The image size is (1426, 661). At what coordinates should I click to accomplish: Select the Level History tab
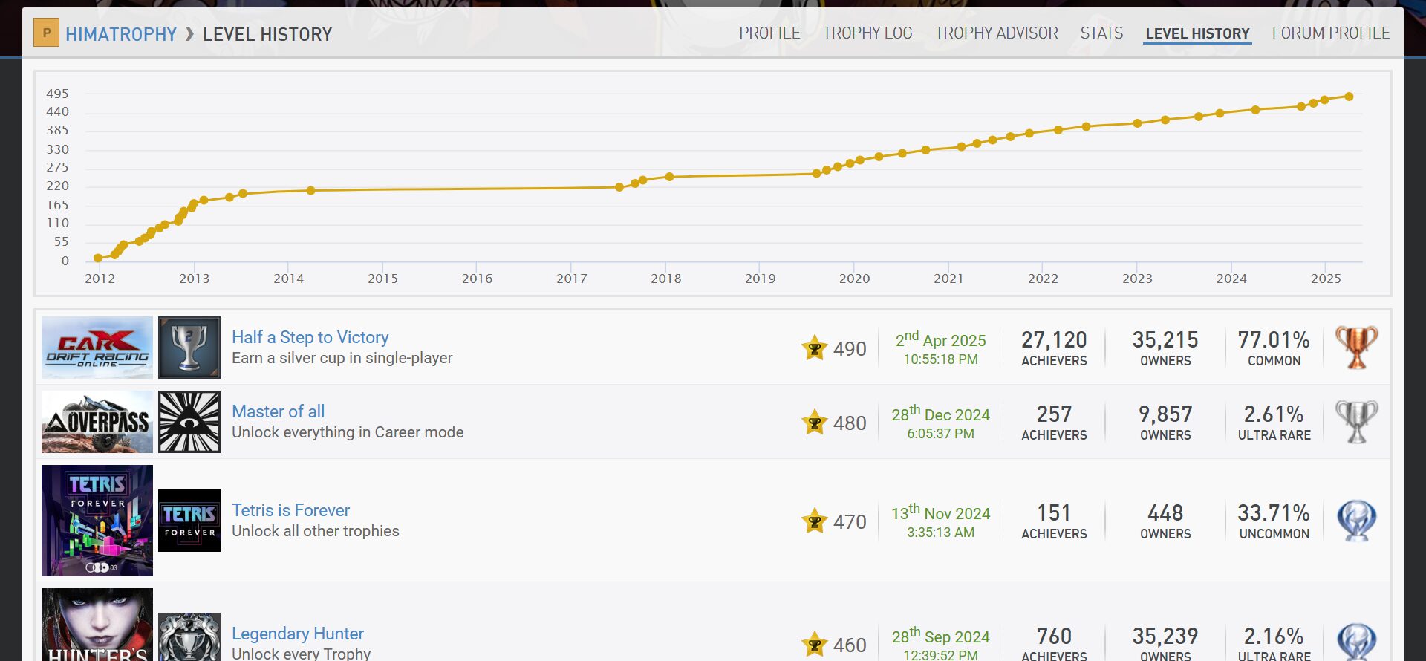coord(1197,33)
